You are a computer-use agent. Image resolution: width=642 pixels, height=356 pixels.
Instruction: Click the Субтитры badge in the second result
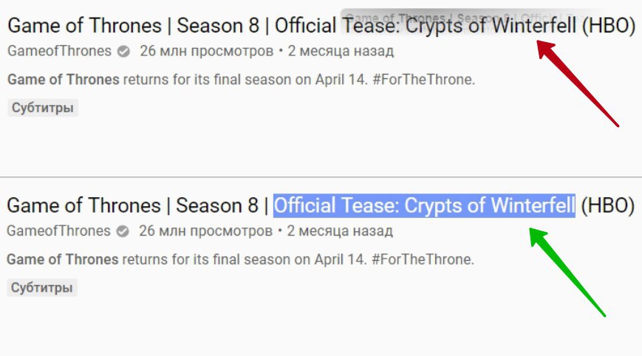coord(42,287)
